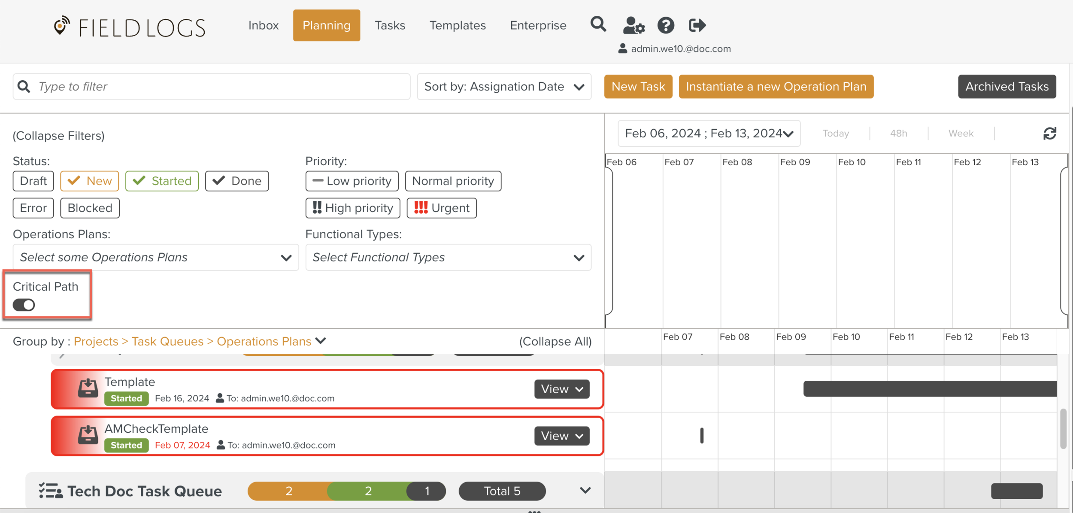Open the Group by chevron dropdown
Image resolution: width=1073 pixels, height=513 pixels.
tap(321, 341)
